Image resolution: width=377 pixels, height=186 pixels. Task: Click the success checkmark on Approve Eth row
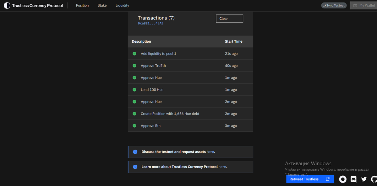pos(134,125)
